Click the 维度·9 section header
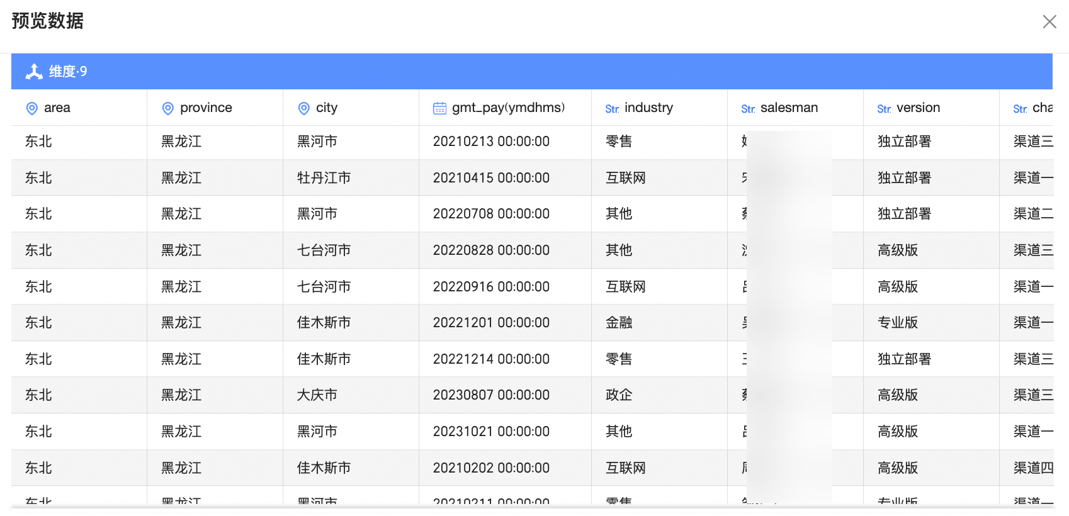This screenshot has height=516, width=1069. [532, 71]
